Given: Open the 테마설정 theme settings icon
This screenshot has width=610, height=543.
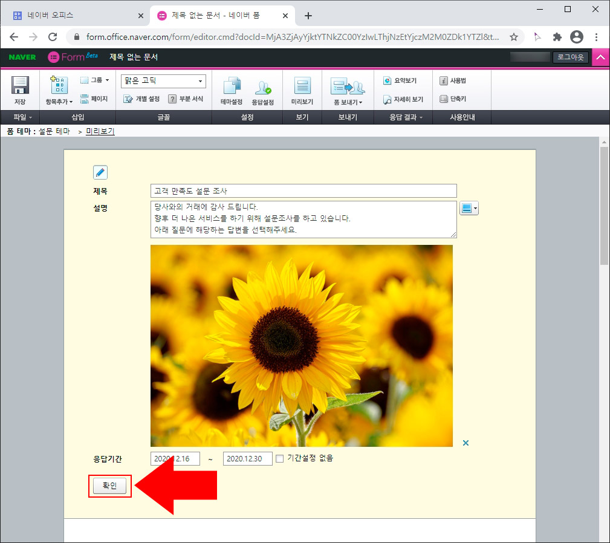Looking at the screenshot, I should (x=232, y=88).
